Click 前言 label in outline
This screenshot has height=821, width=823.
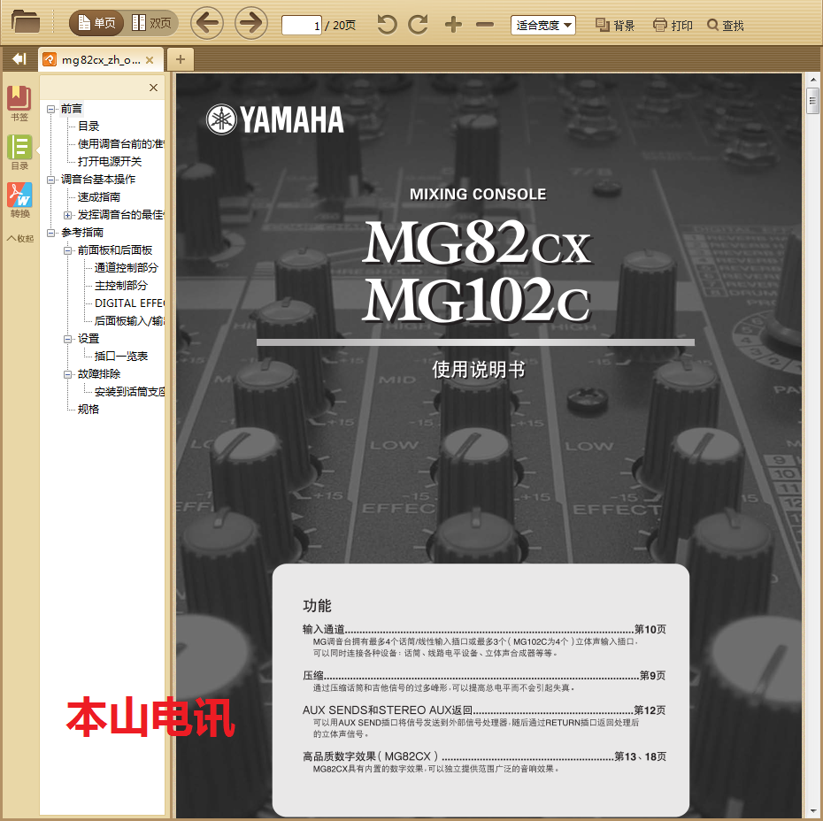click(72, 109)
